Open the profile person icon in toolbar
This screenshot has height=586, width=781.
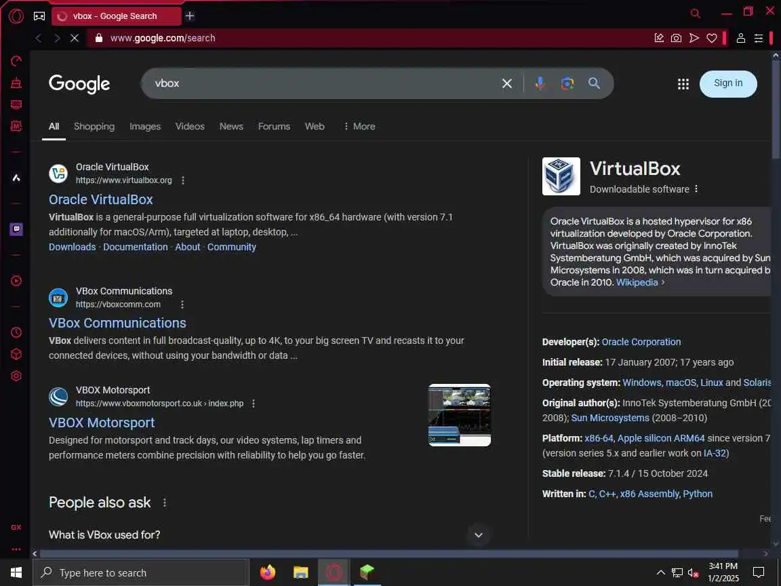click(740, 38)
